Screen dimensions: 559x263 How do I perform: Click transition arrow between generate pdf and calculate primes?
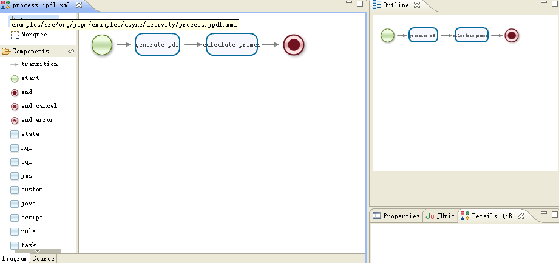(193, 44)
